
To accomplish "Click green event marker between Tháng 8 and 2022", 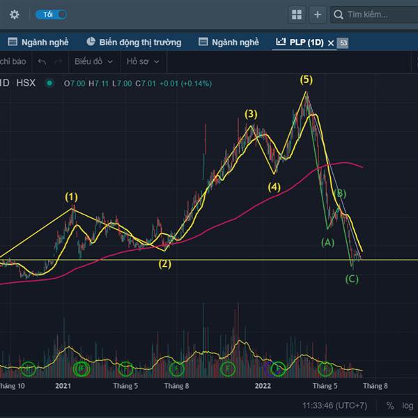I will [x=228, y=369].
